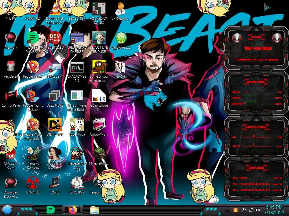
Task: Open the FLASH ! desktop icon
Action: tap(121, 69)
